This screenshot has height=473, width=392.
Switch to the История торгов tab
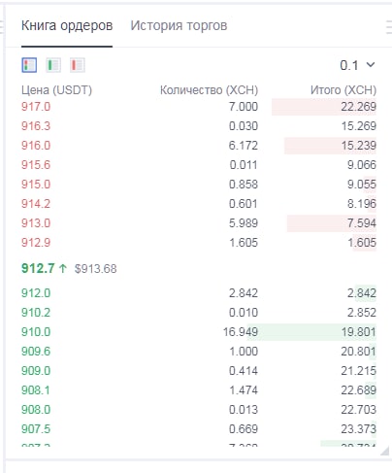pyautogui.click(x=179, y=25)
